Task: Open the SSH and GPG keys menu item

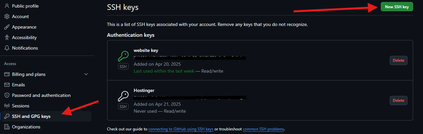Action: pos(31,116)
